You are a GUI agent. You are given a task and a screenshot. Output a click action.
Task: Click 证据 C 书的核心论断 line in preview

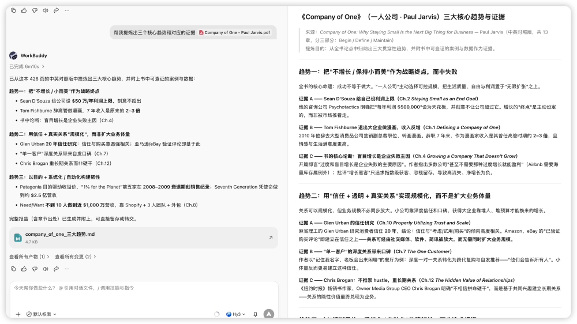pos(408,156)
